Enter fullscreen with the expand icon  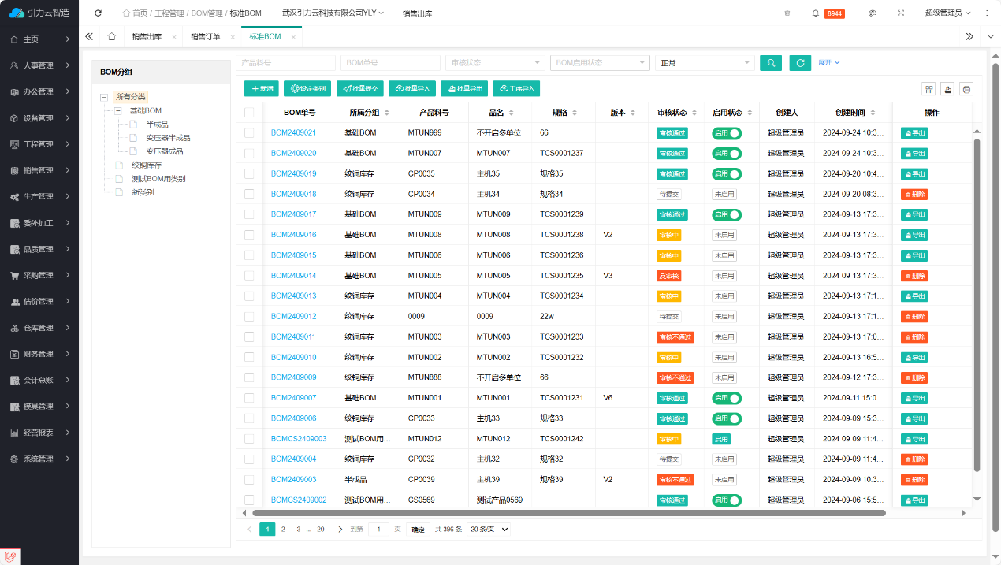[900, 13]
